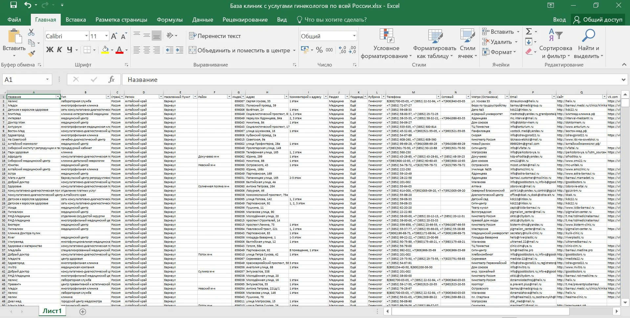Align text left
This screenshot has width=630, height=318.
[x=137, y=50]
